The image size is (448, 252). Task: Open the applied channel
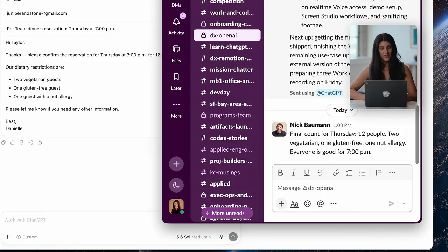point(227,184)
